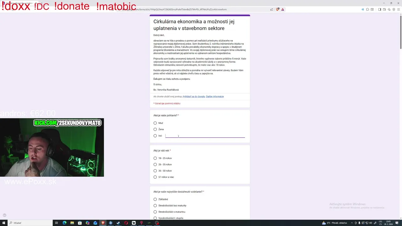Click the page share icon in address bar
This screenshot has height=226, width=402.
pyautogui.click(x=272, y=9)
